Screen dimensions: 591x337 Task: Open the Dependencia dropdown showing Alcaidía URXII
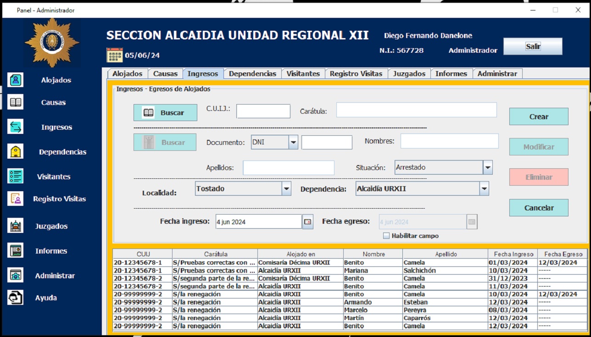point(484,188)
